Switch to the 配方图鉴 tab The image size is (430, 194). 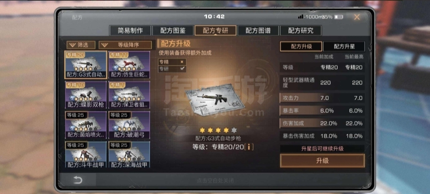coord(173,31)
